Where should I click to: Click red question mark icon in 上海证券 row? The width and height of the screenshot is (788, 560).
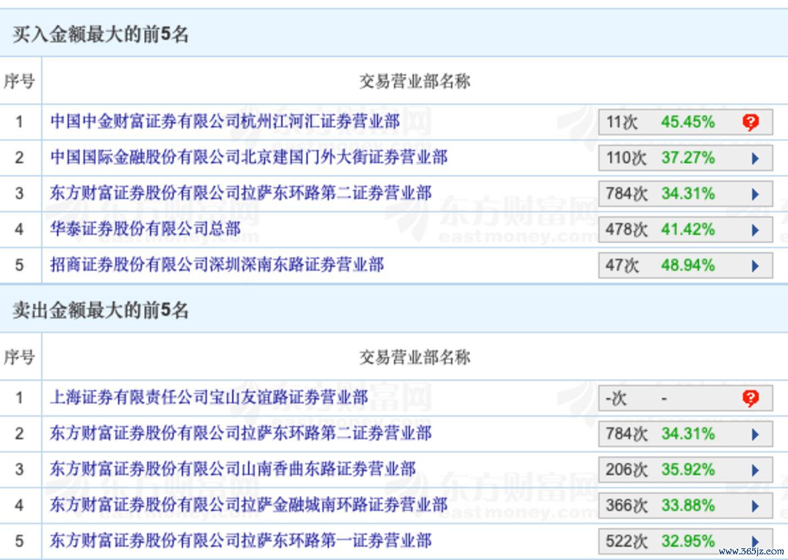click(x=750, y=398)
